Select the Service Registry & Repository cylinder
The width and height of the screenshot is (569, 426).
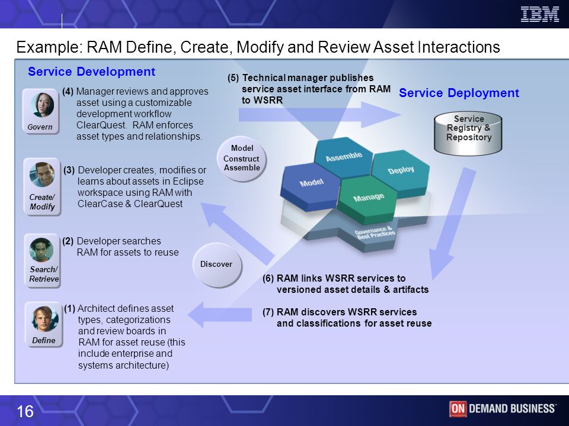[468, 133]
